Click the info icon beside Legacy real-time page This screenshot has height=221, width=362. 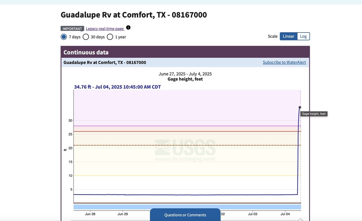pyautogui.click(x=128, y=27)
